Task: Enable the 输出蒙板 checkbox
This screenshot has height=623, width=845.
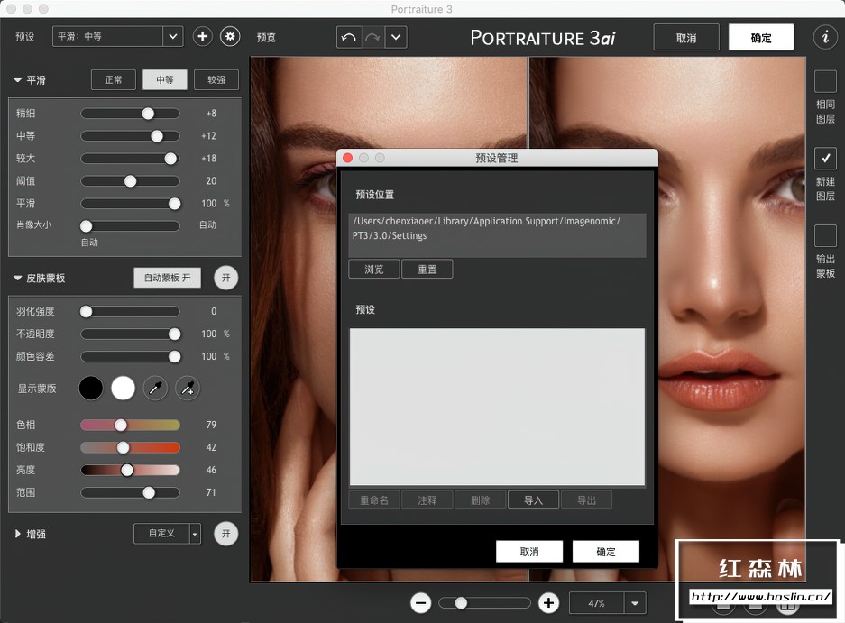Action: [x=825, y=236]
